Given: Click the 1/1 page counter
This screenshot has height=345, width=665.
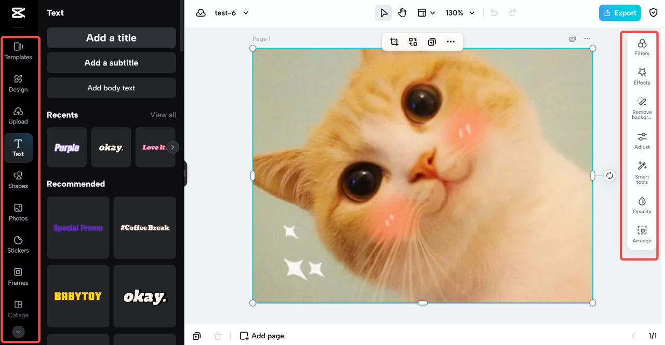Looking at the screenshot, I should pos(653,336).
